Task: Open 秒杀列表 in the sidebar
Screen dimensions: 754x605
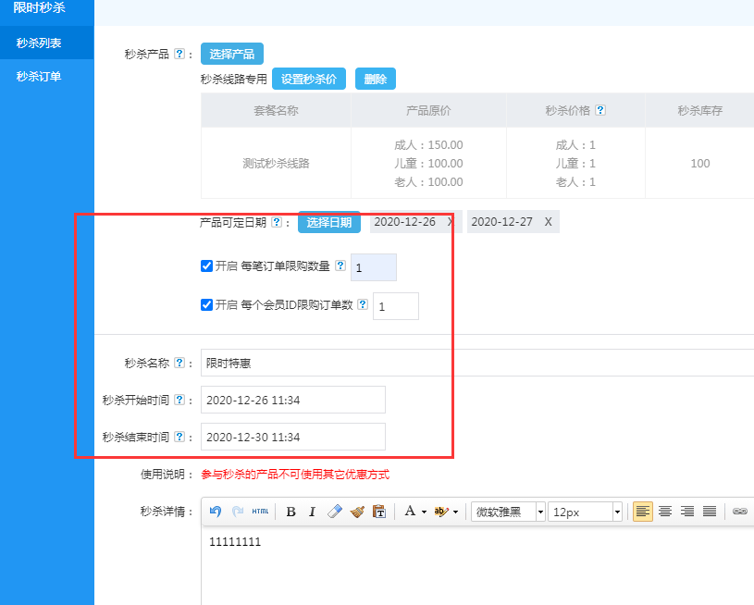Action: (x=39, y=43)
